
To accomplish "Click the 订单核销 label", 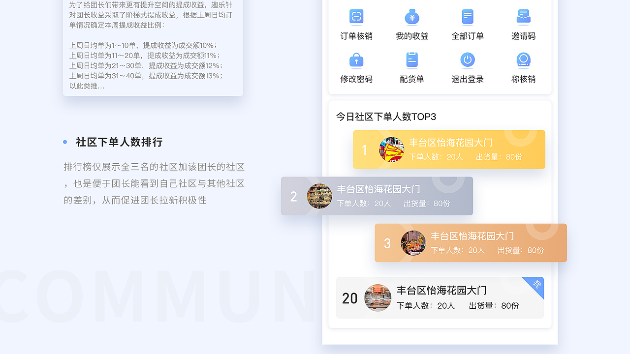I will [x=356, y=36].
